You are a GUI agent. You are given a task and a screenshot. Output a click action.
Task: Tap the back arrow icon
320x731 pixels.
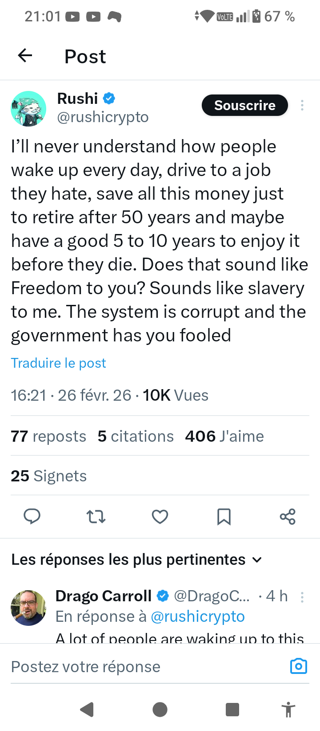click(25, 56)
